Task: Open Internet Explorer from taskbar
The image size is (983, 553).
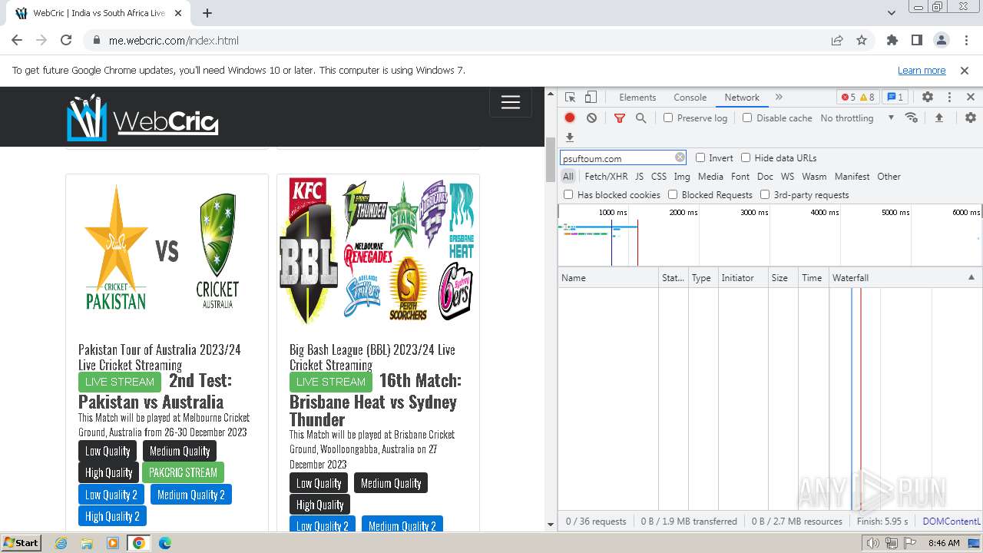Action: click(x=61, y=543)
